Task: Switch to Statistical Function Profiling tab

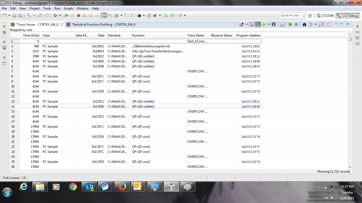Action: 101,25
